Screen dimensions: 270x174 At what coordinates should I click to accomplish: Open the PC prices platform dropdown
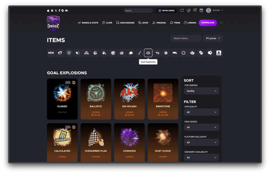[213, 38]
